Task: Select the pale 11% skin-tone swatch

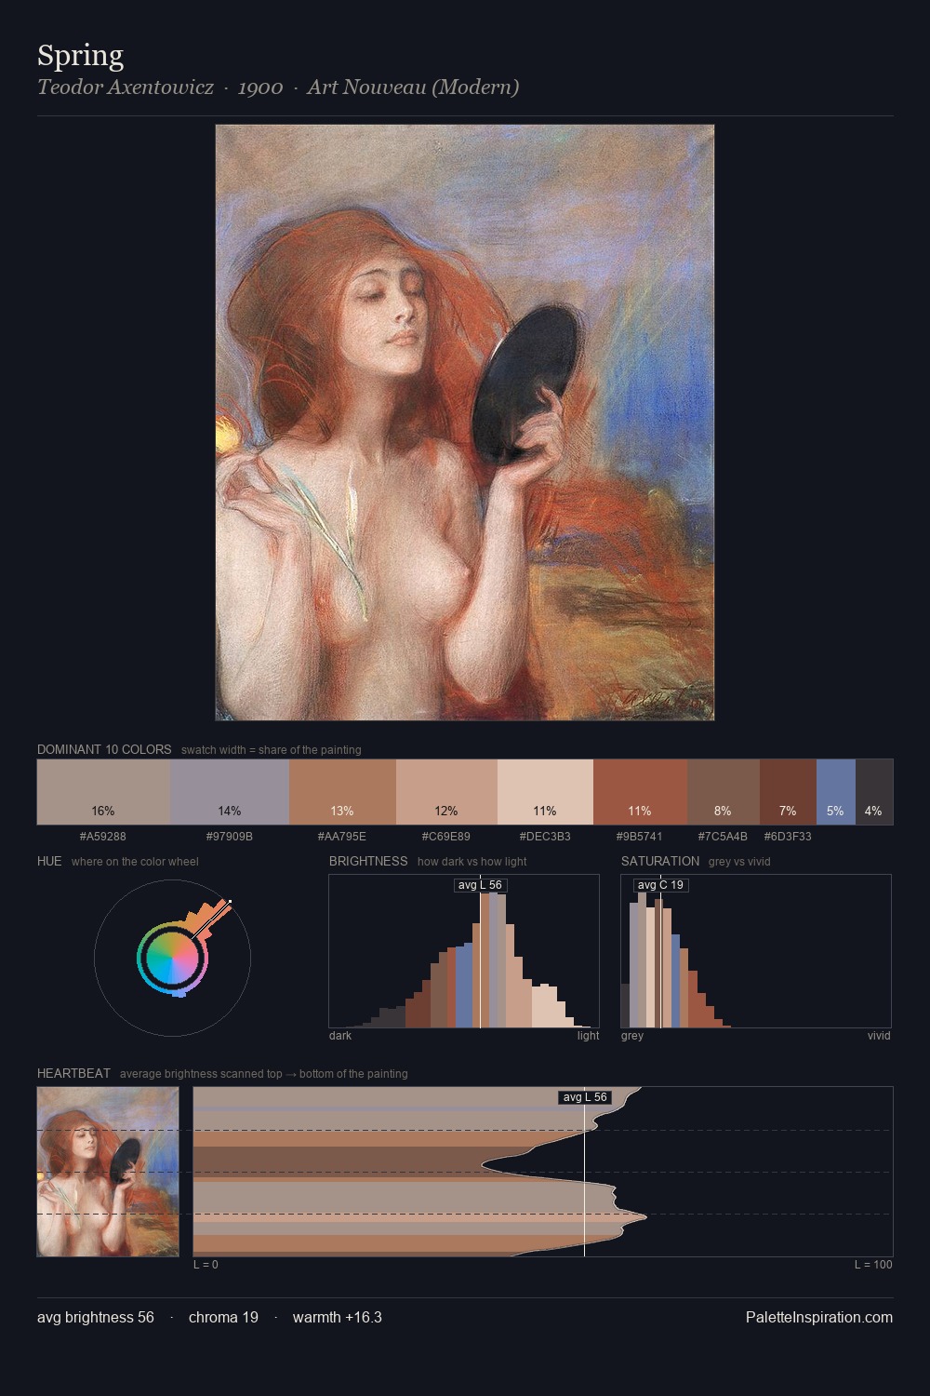Action: 545,792
